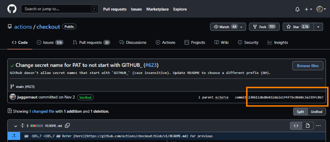
Task: Click the Verified badge
Action: (85, 97)
